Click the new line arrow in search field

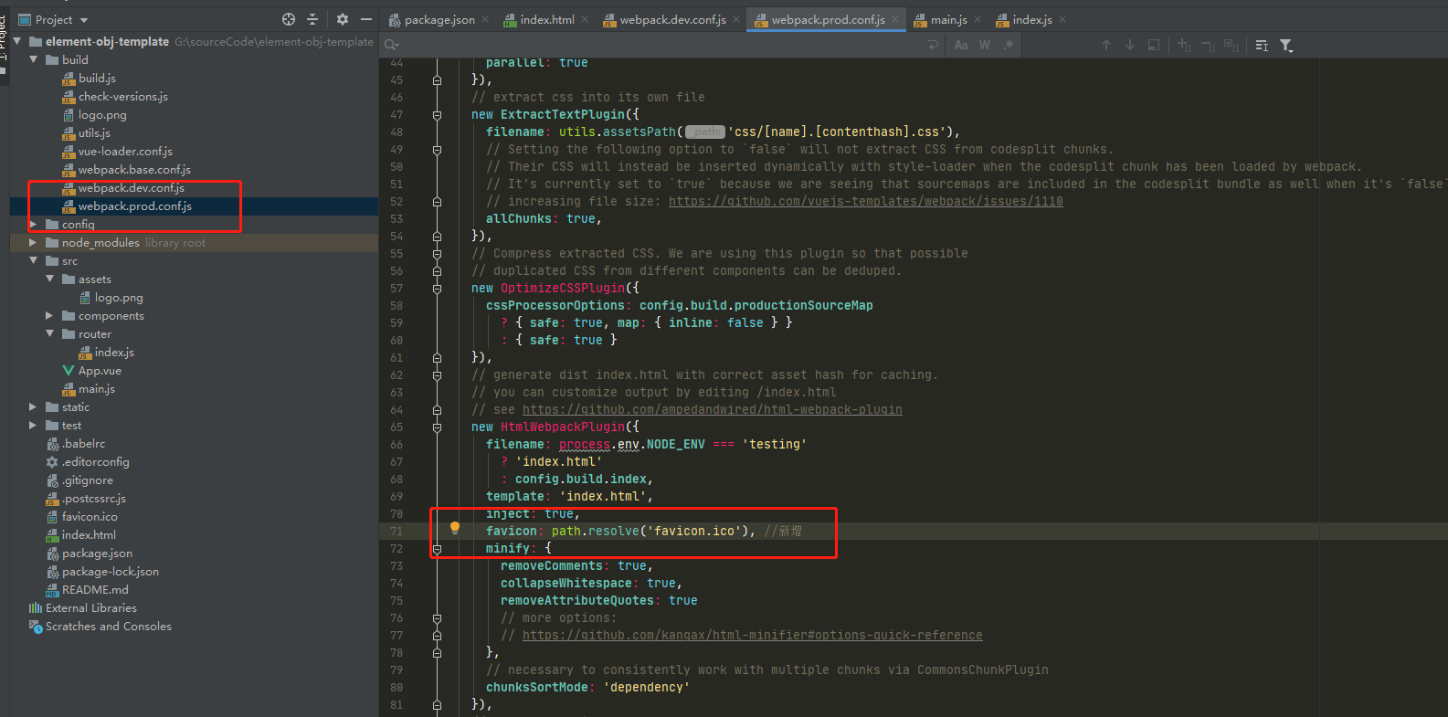pyautogui.click(x=933, y=45)
